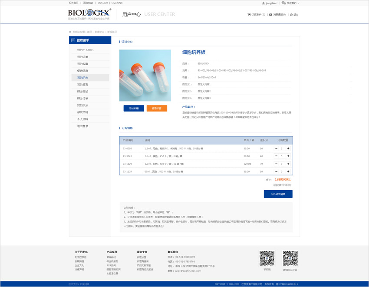Increase quantity for product 93-0096

(x=288, y=148)
